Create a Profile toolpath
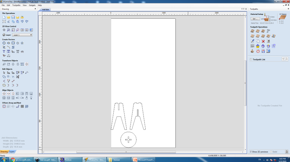 pos(252,31)
